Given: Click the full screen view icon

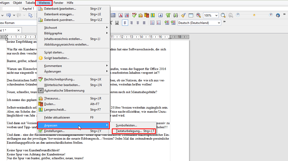Looking at the screenshot, I should [191, 15].
